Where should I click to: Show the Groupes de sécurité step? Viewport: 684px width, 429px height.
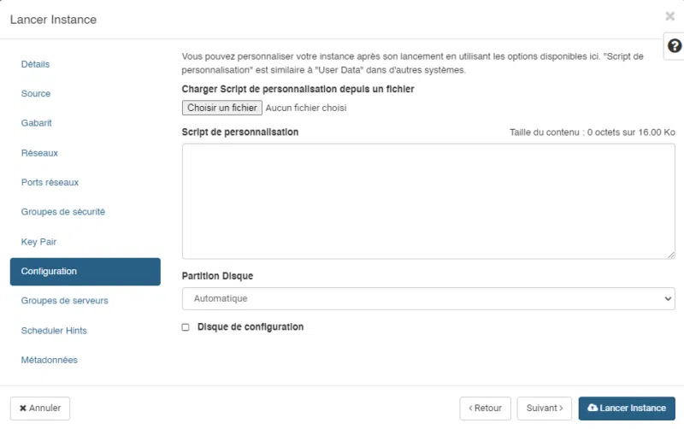click(x=63, y=212)
